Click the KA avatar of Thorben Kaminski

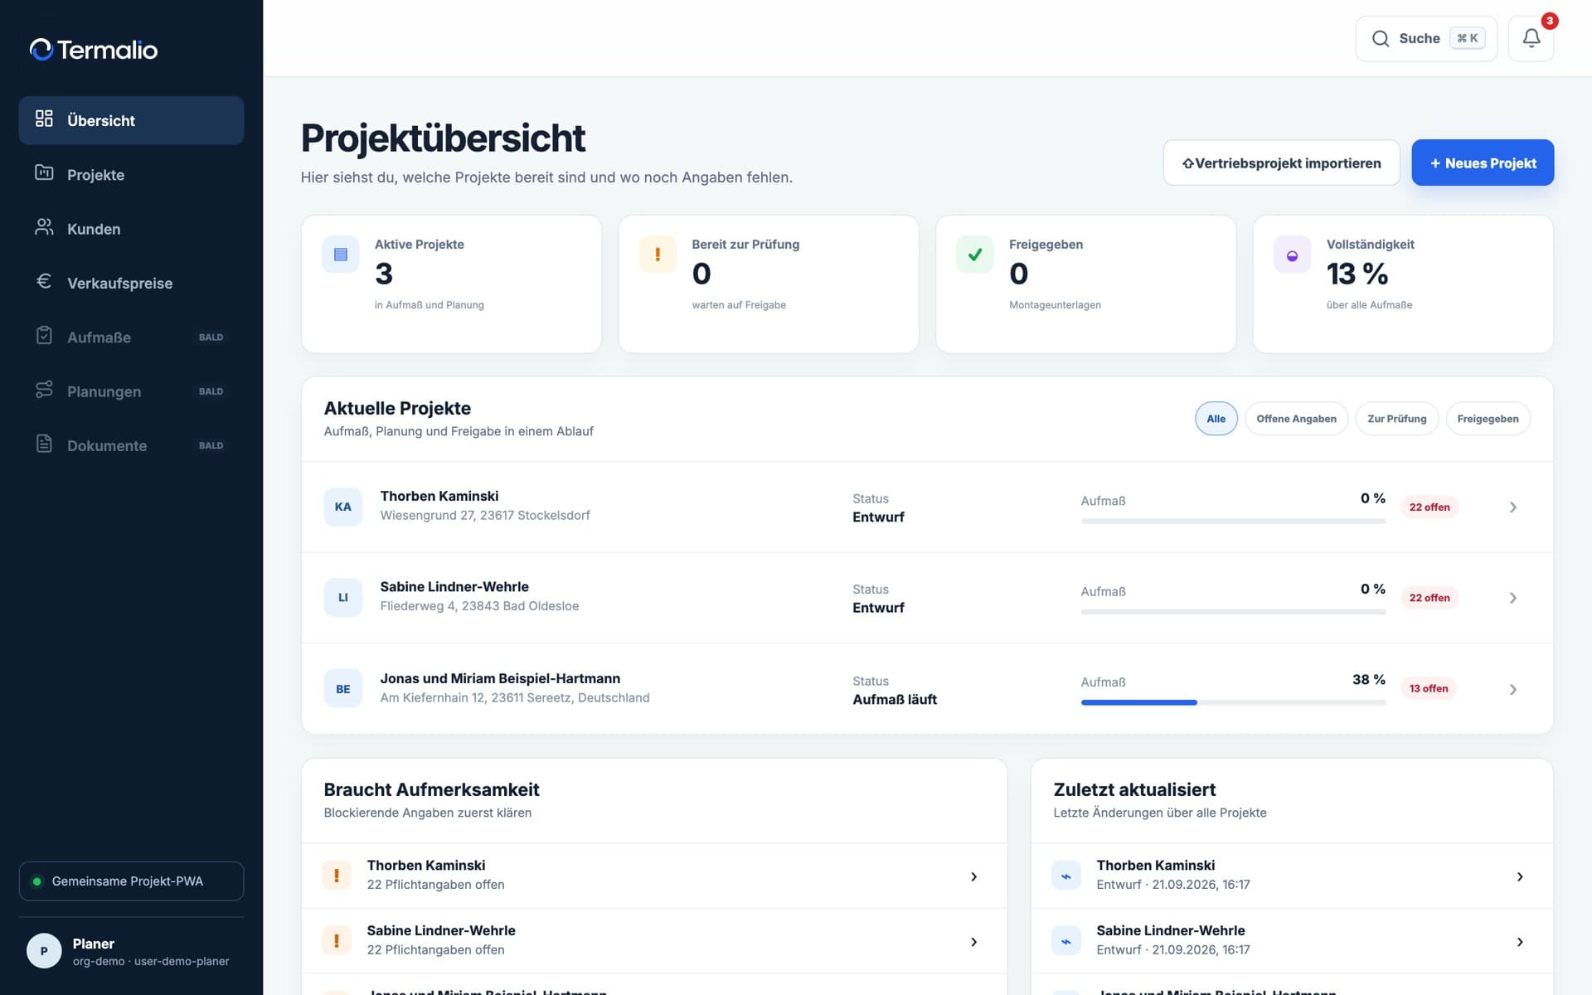click(342, 507)
